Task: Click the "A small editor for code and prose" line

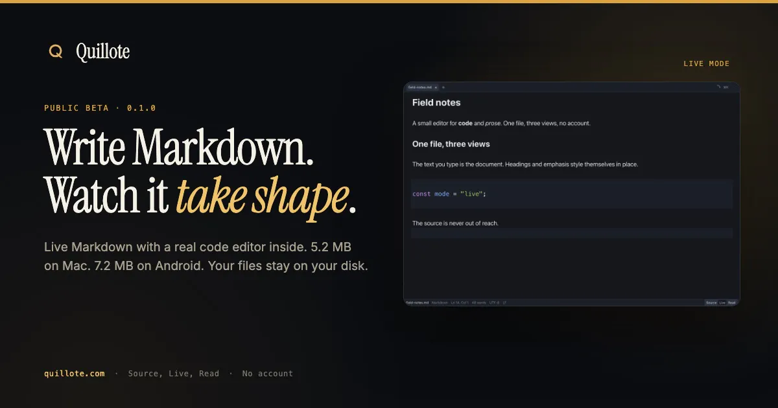Action: (501, 123)
